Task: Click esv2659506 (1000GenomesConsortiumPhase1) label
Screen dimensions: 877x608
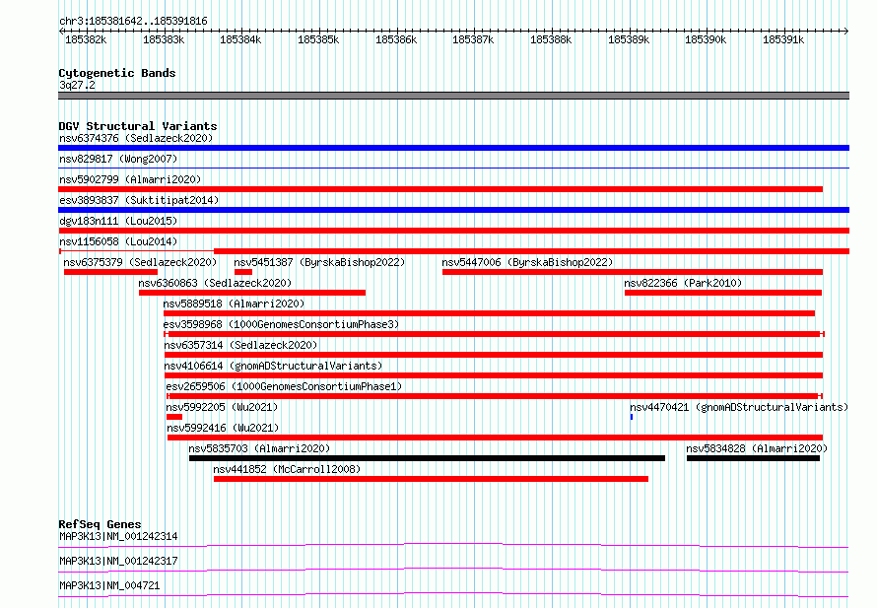Action: pyautogui.click(x=284, y=386)
